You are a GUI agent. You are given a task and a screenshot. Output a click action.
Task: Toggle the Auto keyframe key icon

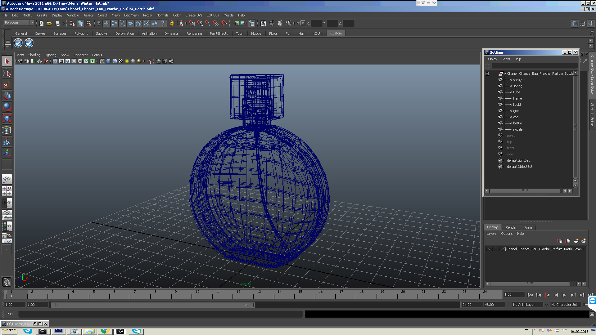(585, 305)
